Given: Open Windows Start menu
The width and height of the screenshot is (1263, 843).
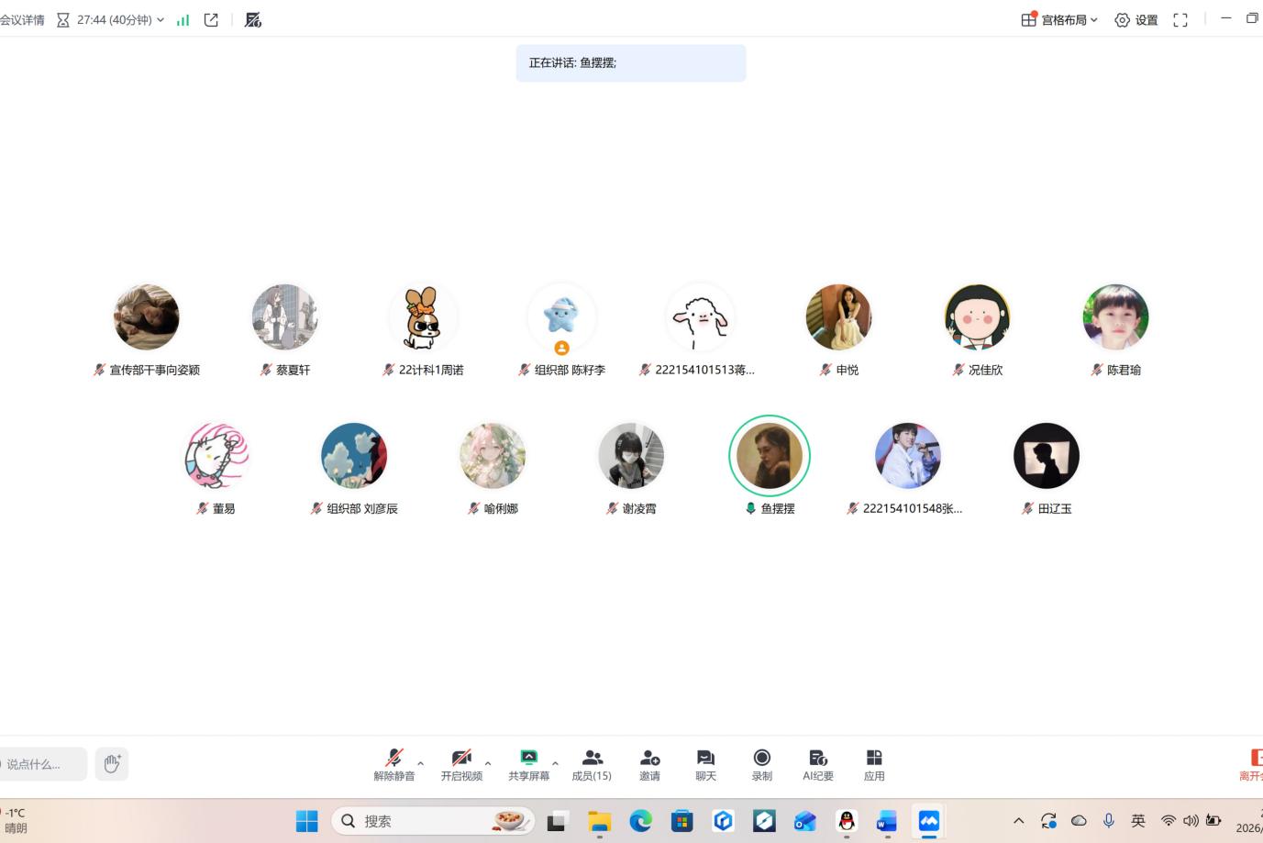Looking at the screenshot, I should coord(306,821).
